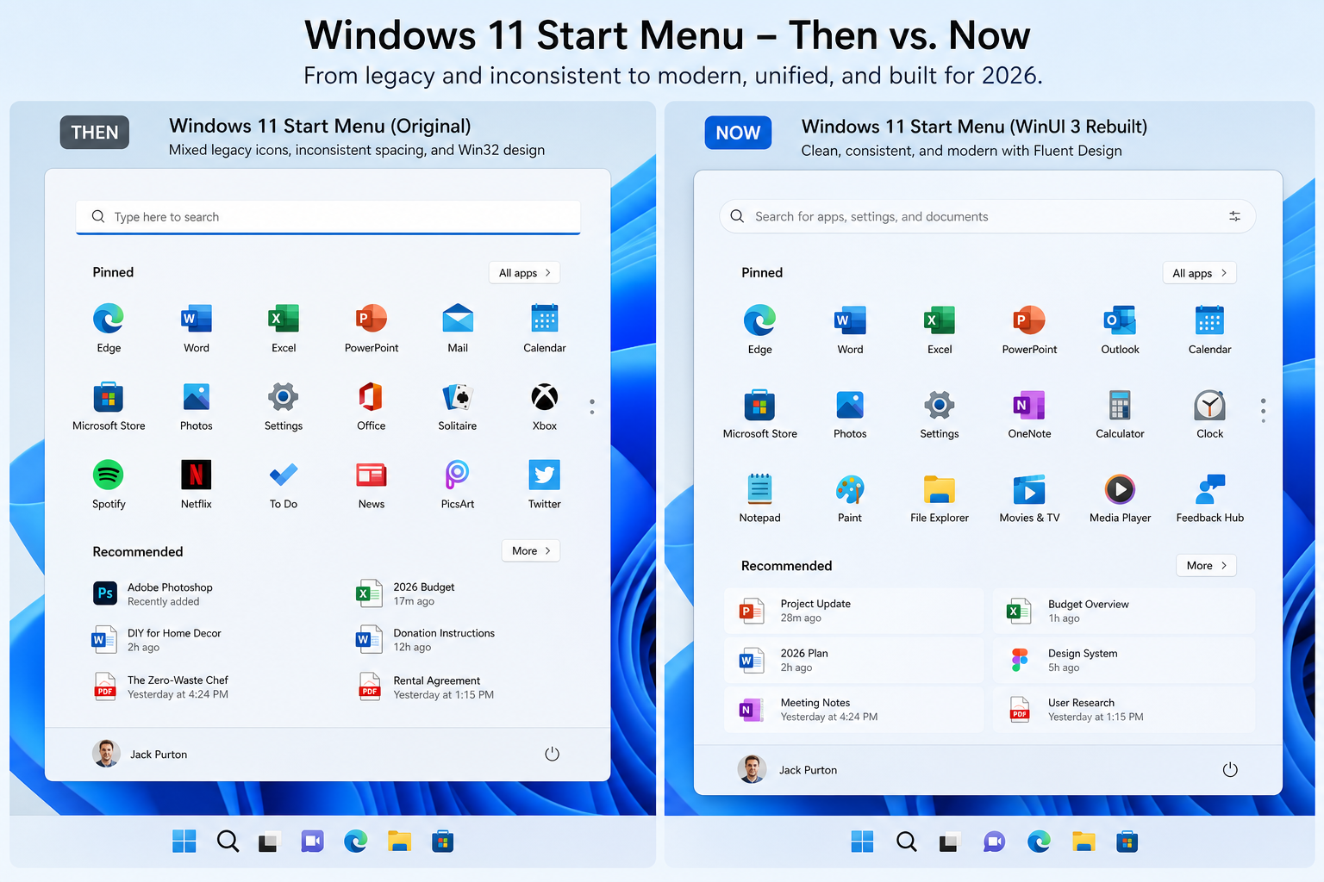Expand All apps in the original Start menu
The height and width of the screenshot is (882, 1324).
tap(525, 273)
